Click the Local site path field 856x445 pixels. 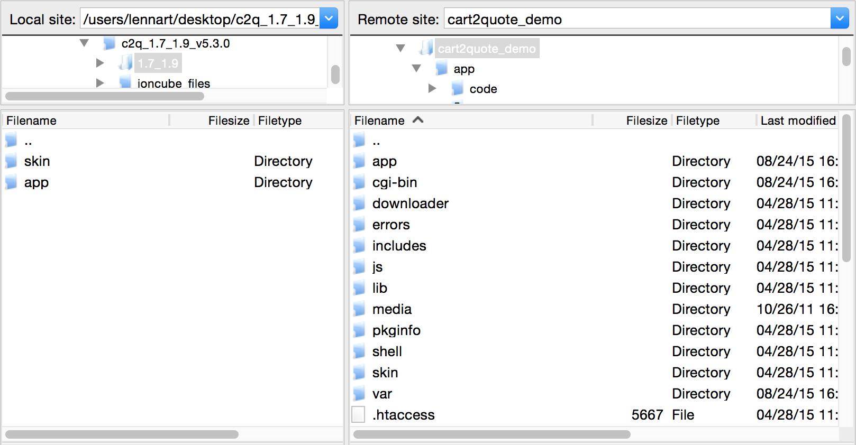[201, 19]
